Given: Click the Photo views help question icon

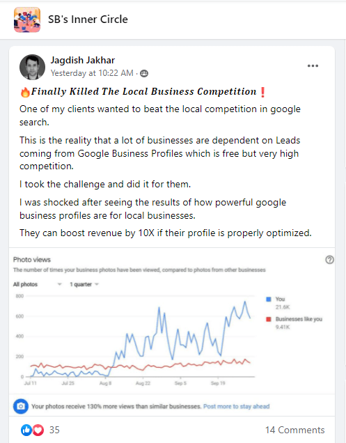Looking at the screenshot, I should [x=329, y=260].
